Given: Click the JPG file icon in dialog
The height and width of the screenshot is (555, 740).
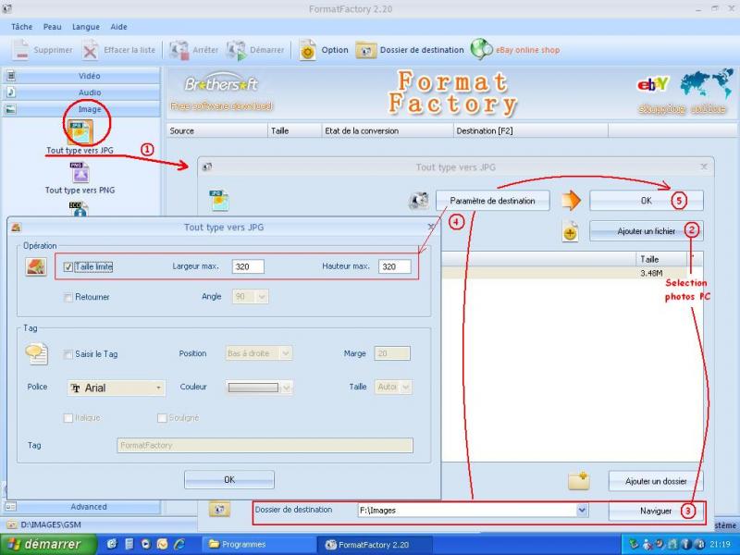Looking at the screenshot, I should point(219,200).
